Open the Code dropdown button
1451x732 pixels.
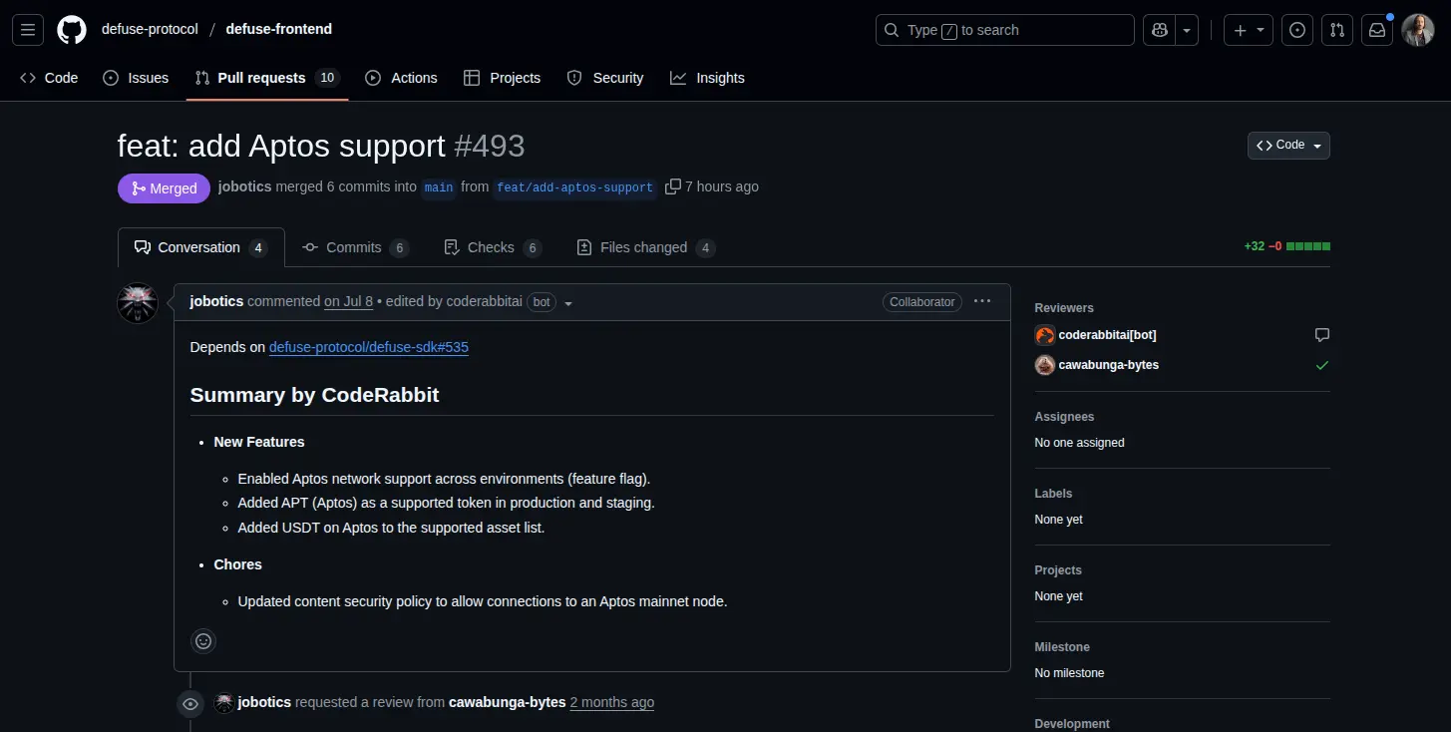point(1288,146)
